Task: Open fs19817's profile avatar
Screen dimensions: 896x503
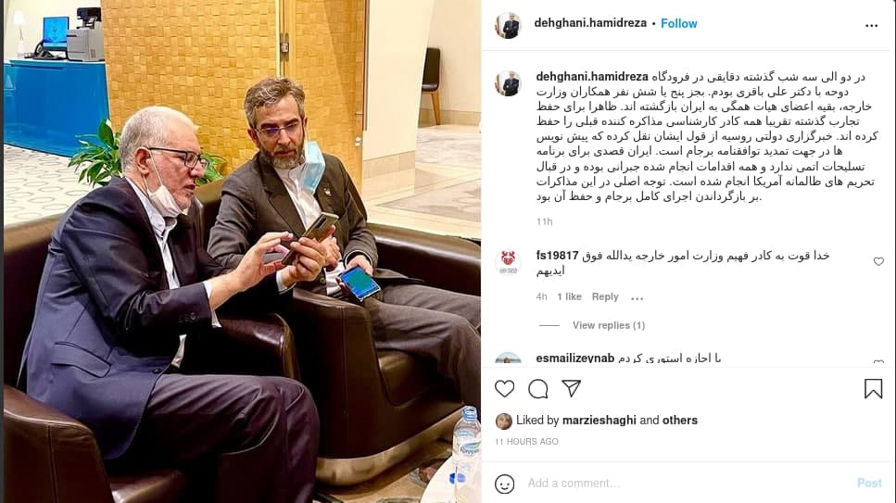Action: 508,262
